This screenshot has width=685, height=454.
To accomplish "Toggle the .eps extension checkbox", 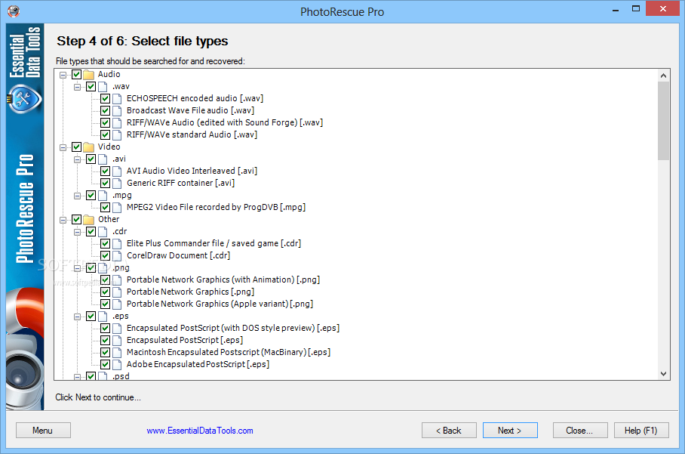I will 91,317.
